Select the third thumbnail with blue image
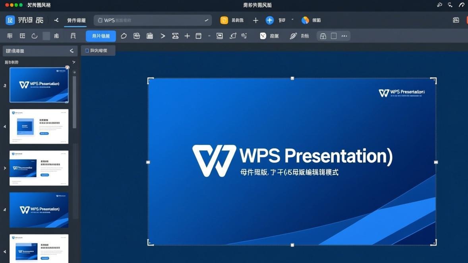468x263 pixels. pyautogui.click(x=39, y=168)
